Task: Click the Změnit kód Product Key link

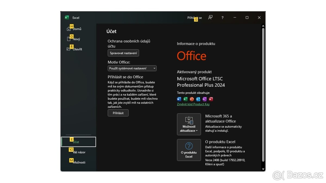Action: pos(193,104)
